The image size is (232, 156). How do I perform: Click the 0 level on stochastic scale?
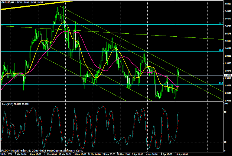(x=225, y=151)
